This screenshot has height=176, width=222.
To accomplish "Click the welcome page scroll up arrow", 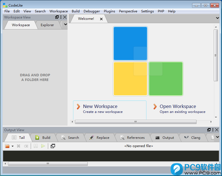I will [216, 27].
